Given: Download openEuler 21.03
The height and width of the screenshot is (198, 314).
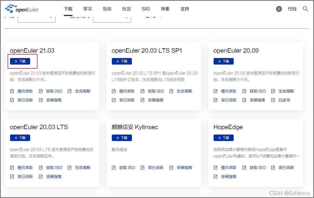Looking at the screenshot, I should tap(20, 61).
